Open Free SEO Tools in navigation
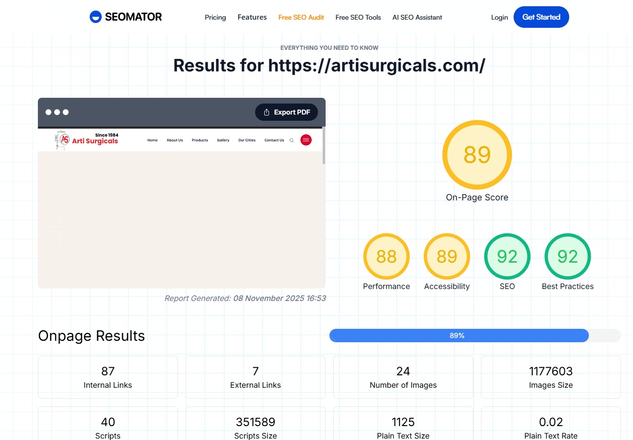633x440 pixels. point(358,17)
